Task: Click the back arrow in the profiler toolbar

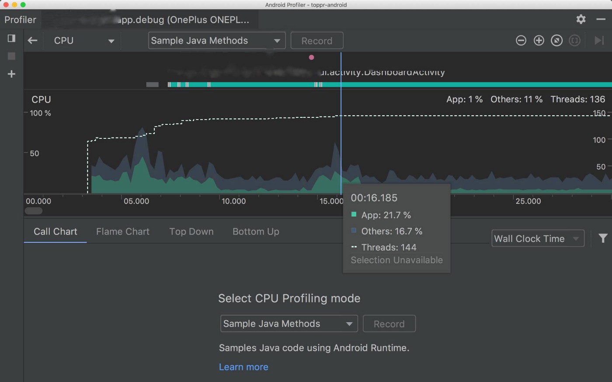Action: tap(32, 41)
